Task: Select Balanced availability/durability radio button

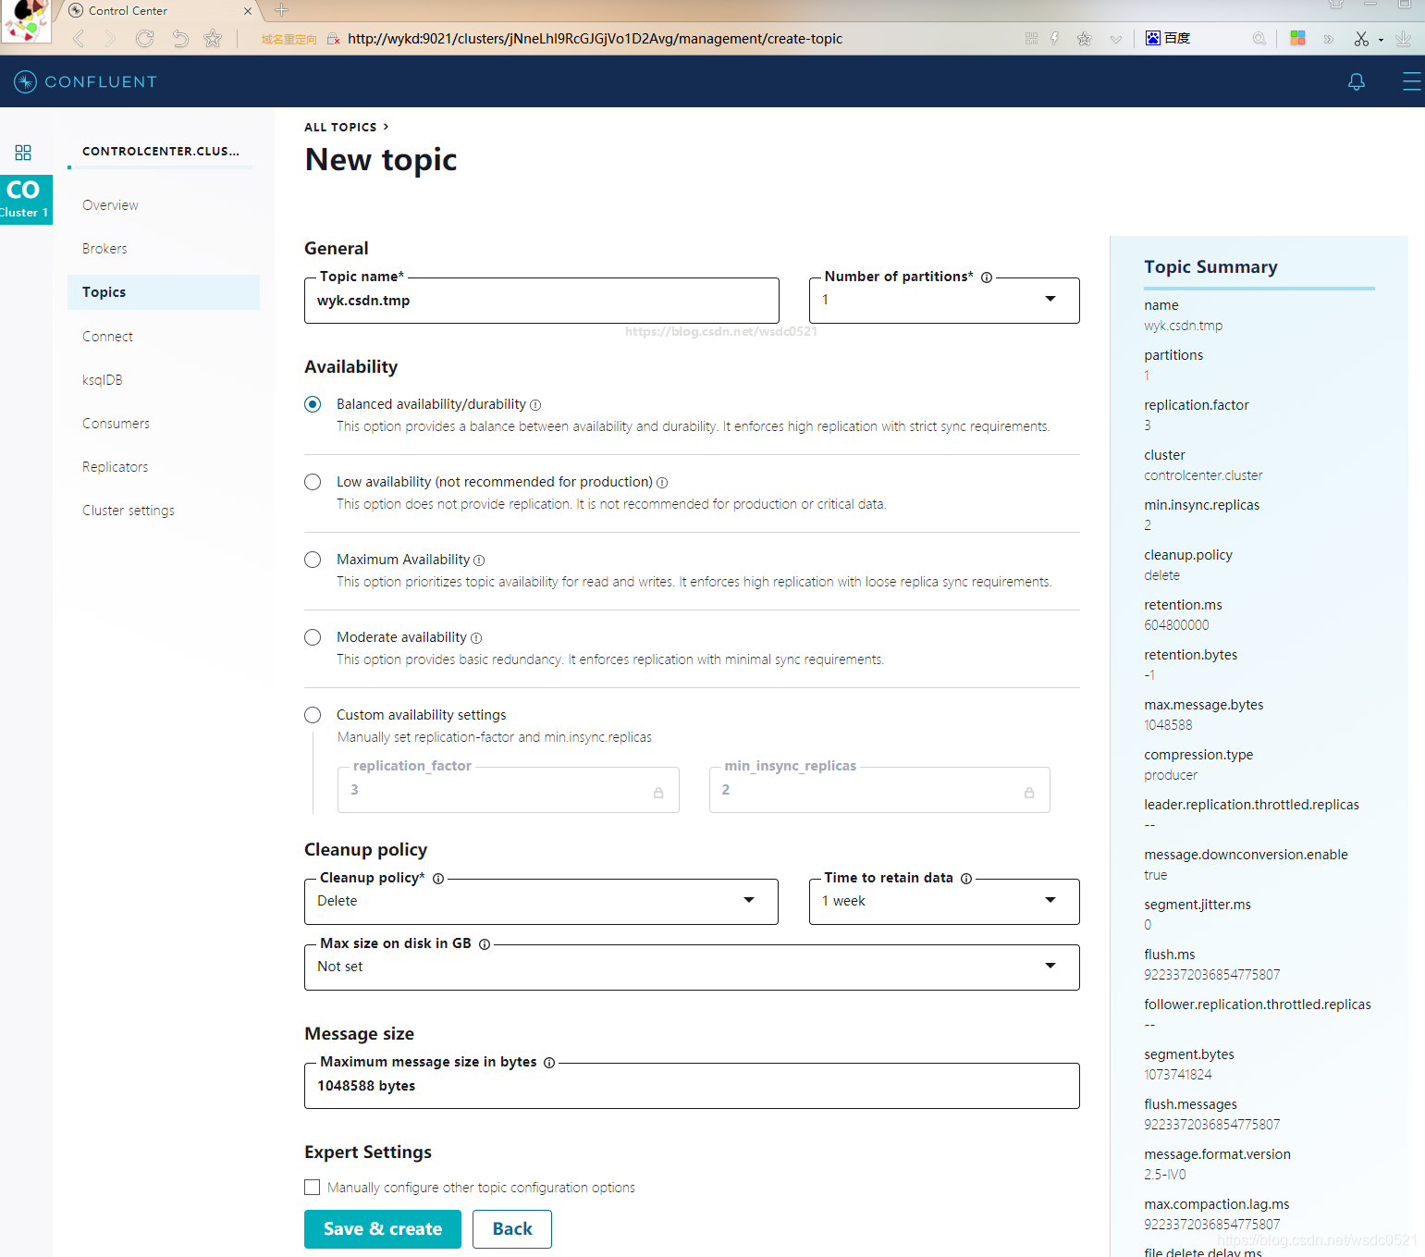Action: (313, 404)
